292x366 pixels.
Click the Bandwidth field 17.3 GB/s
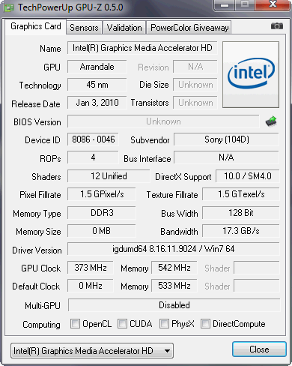click(x=241, y=231)
